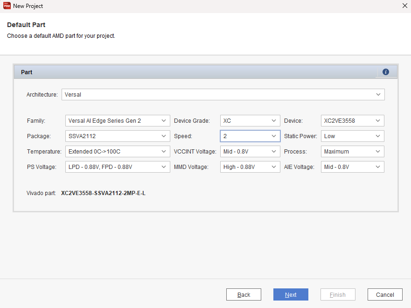This screenshot has width=411, height=308.
Task: Click the Next button
Action: (291, 294)
